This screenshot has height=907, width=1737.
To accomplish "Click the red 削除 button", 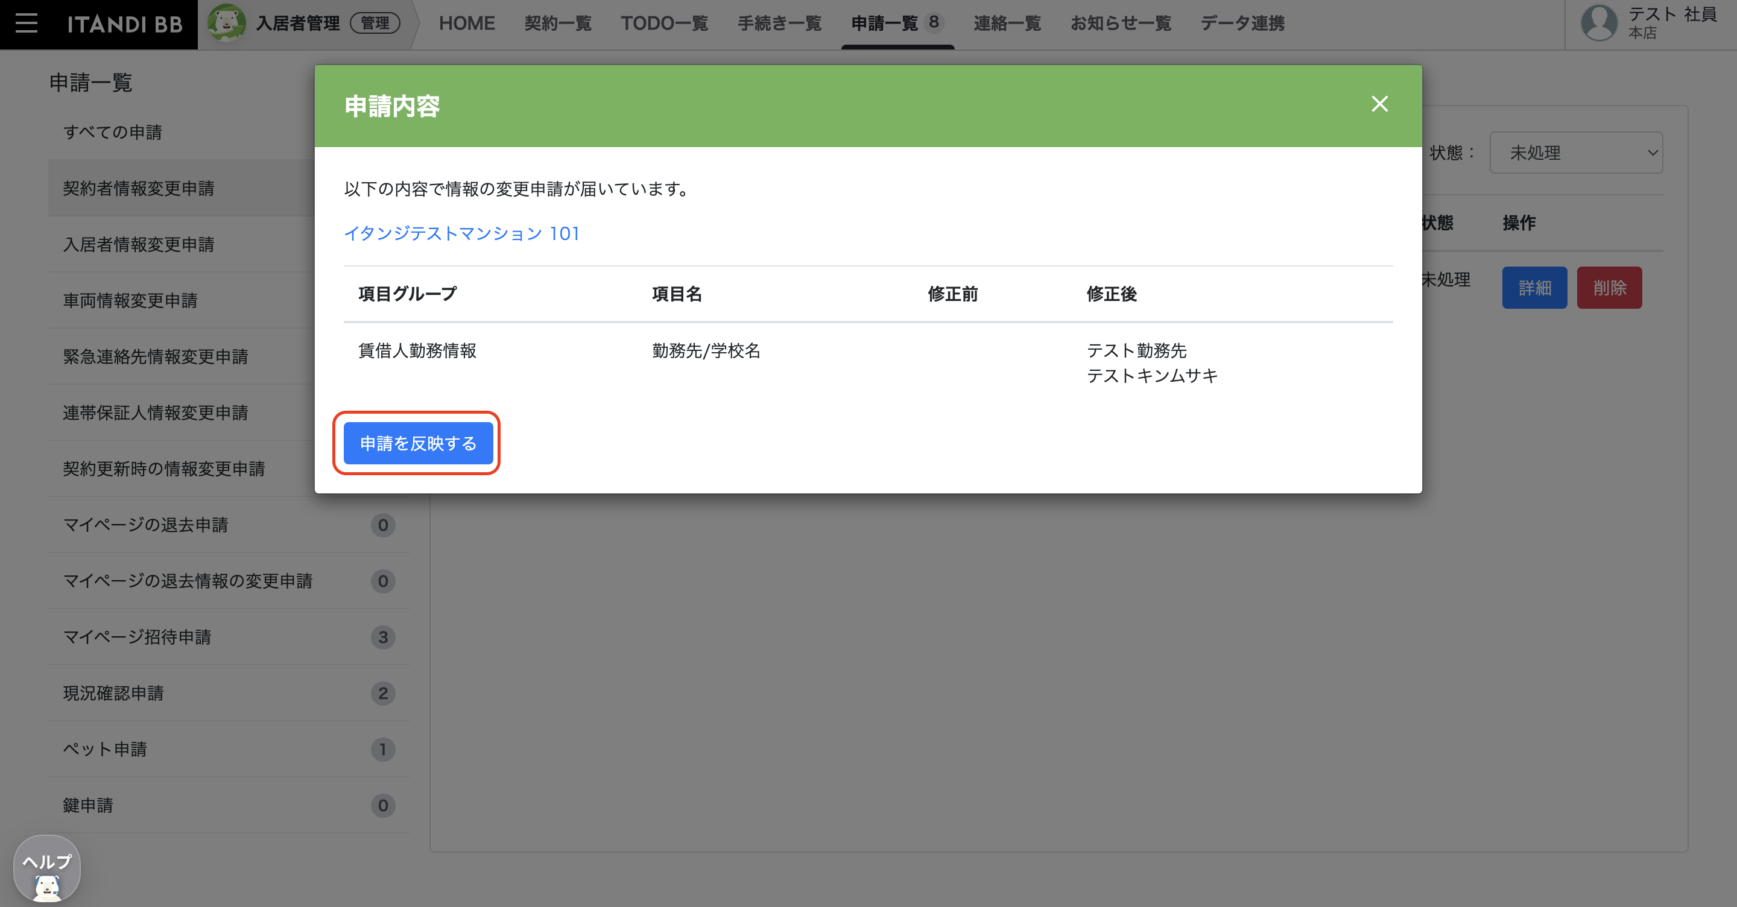I will (1609, 288).
